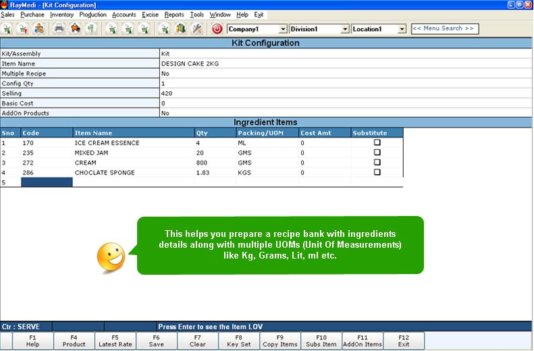
Task: Open the Inventory menu
Action: tap(61, 15)
